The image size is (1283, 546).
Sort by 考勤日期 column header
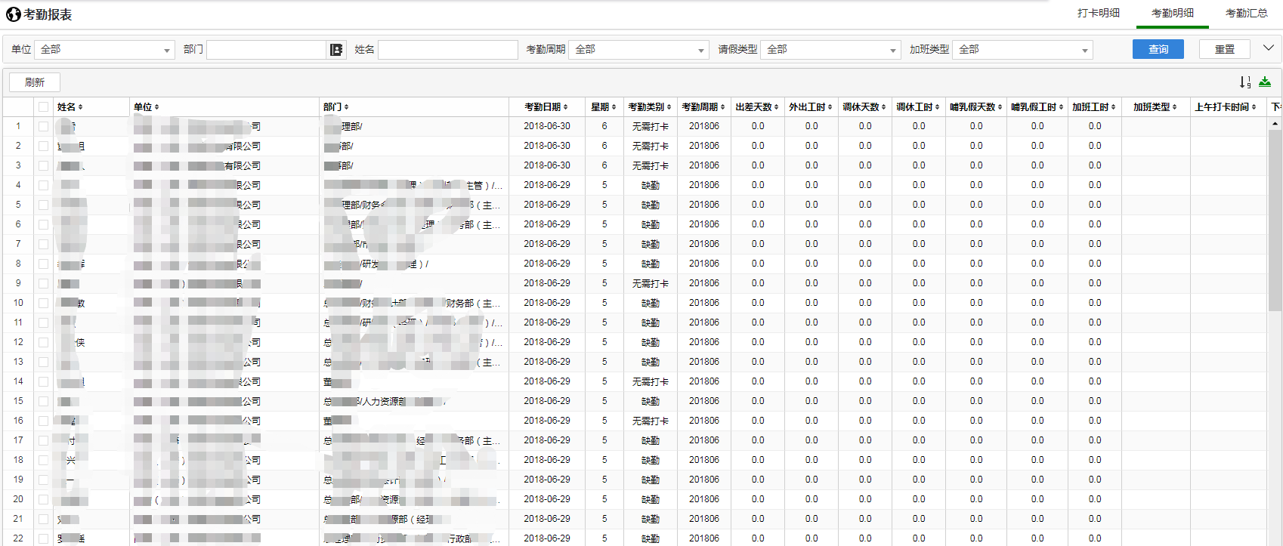546,107
